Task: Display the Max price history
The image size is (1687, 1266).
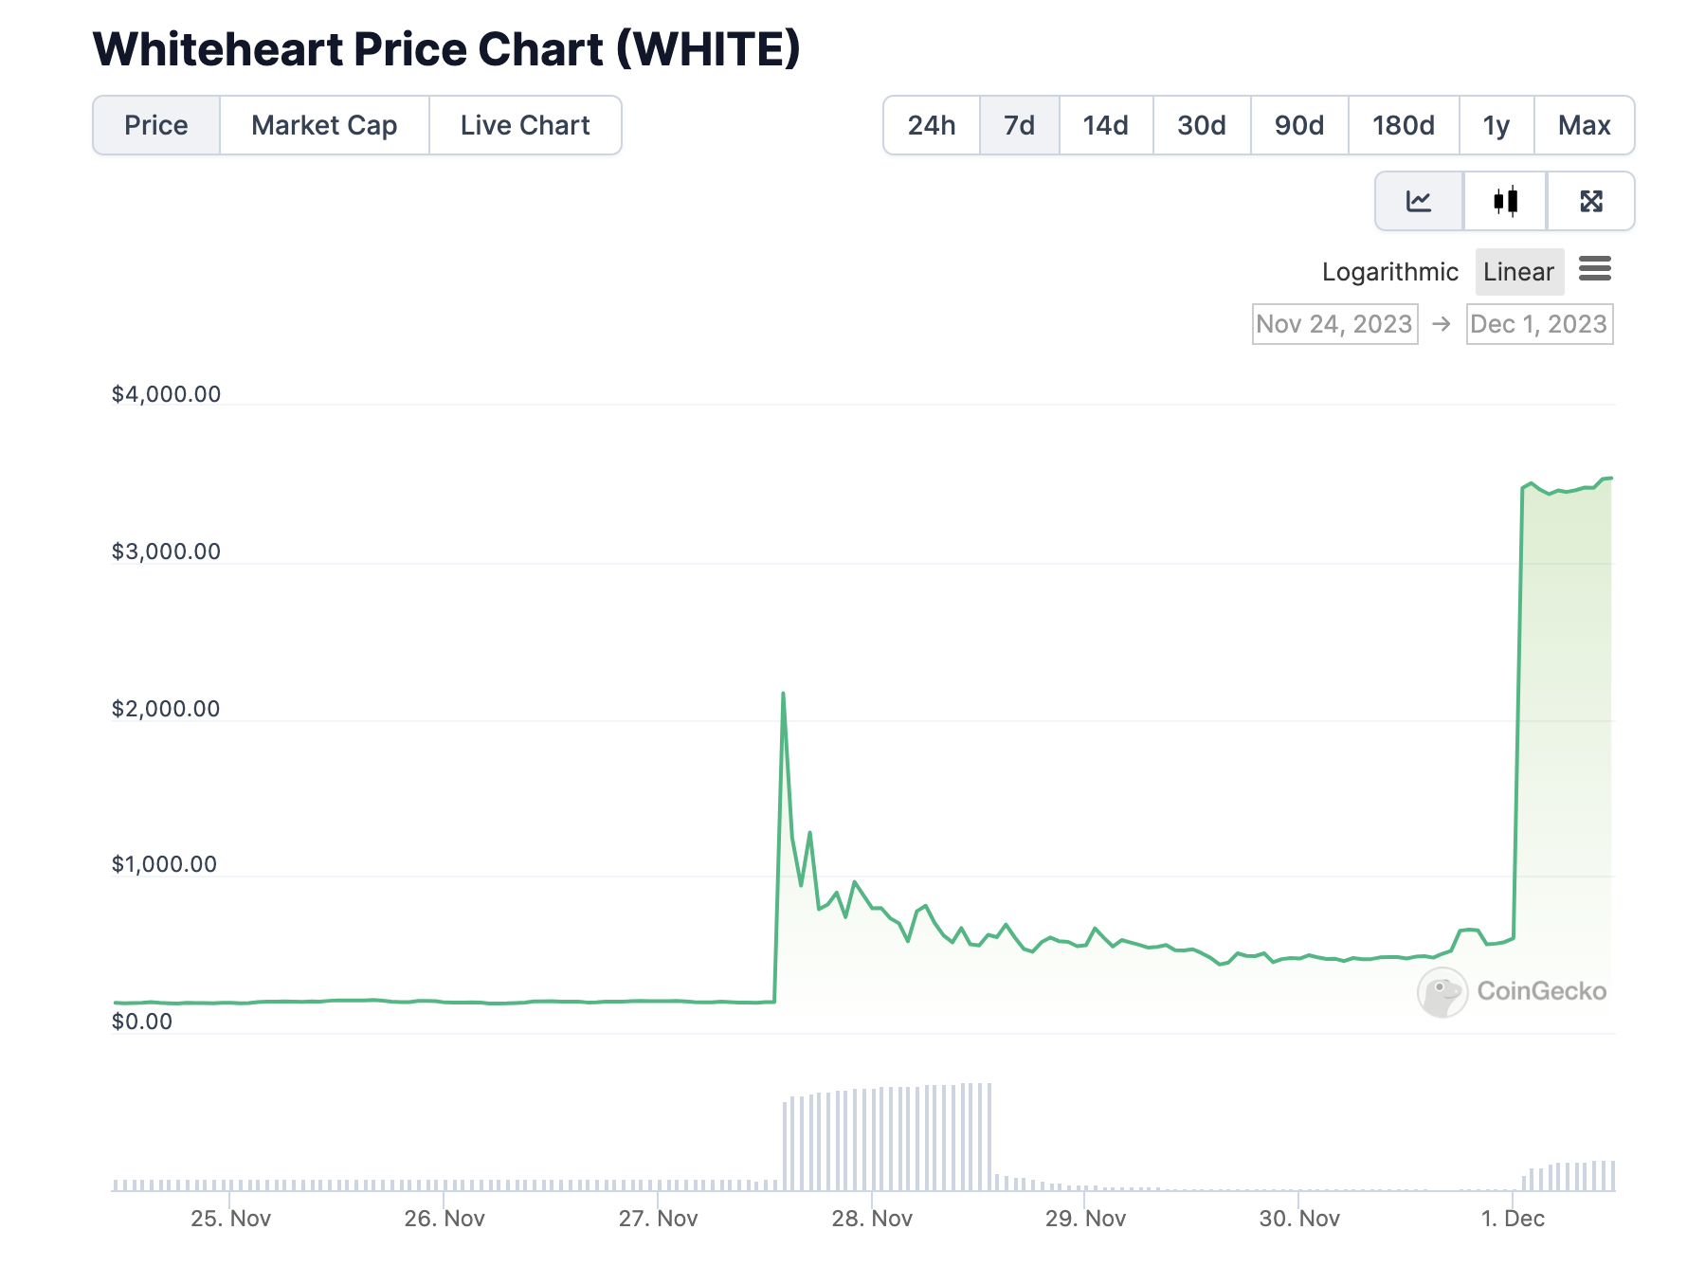Action: click(x=1584, y=125)
